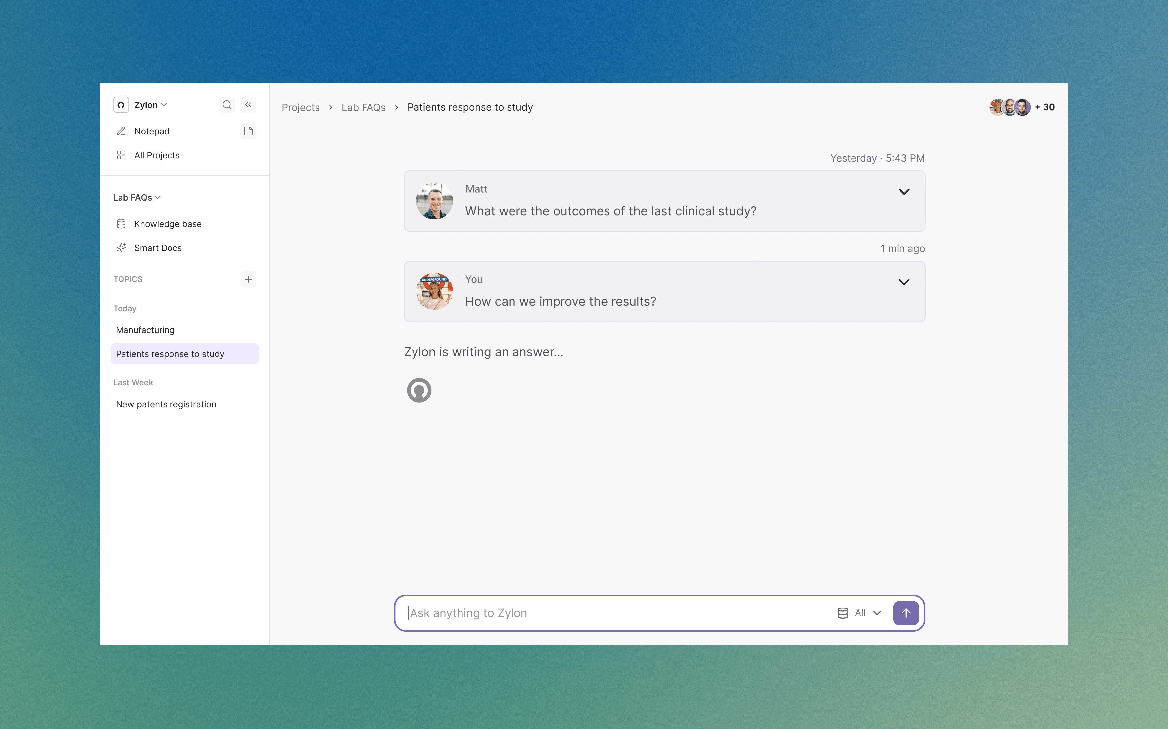The image size is (1168, 729).
Task: Expand Matt's question with chevron
Action: point(904,191)
